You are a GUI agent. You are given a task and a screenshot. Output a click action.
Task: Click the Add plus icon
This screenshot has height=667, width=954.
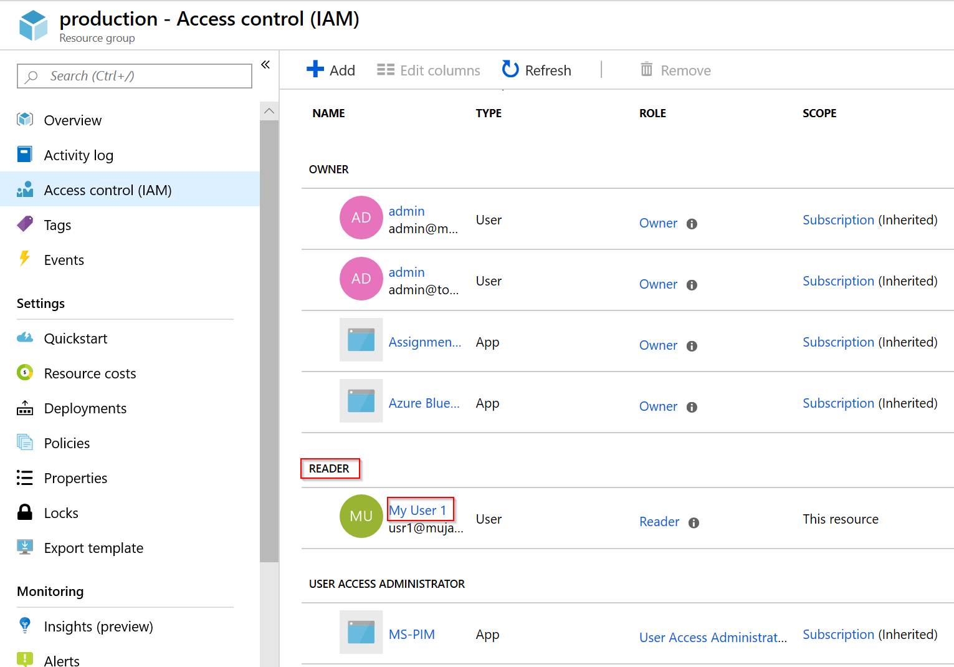[315, 69]
